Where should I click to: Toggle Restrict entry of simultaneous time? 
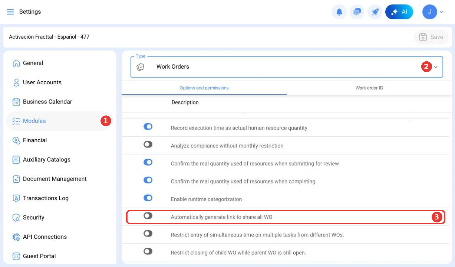(148, 234)
